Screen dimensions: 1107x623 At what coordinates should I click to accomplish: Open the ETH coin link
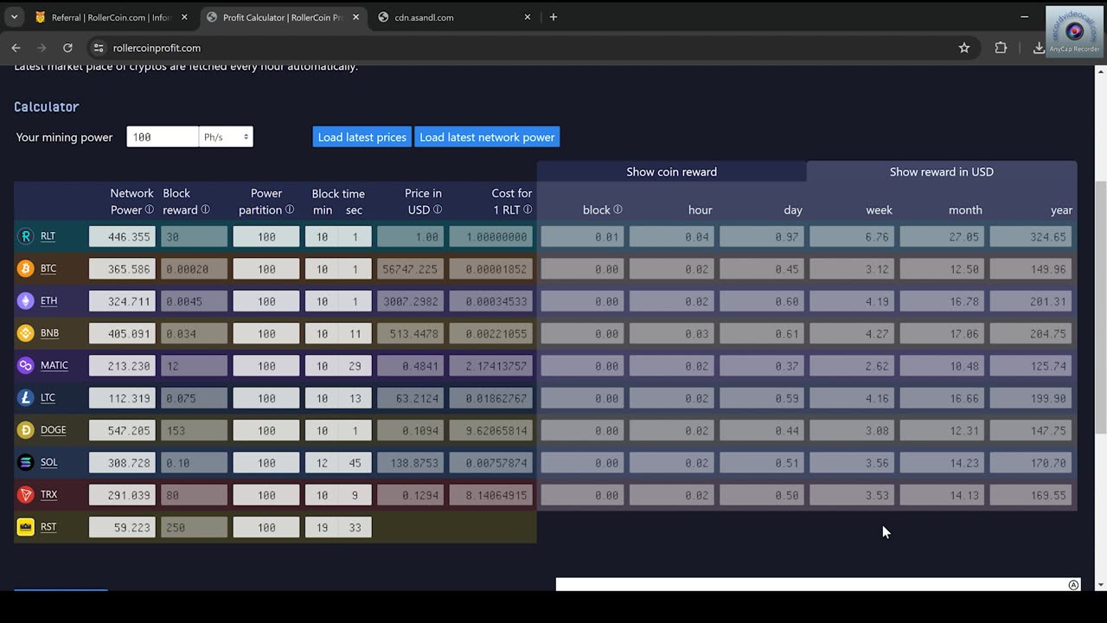48,301
